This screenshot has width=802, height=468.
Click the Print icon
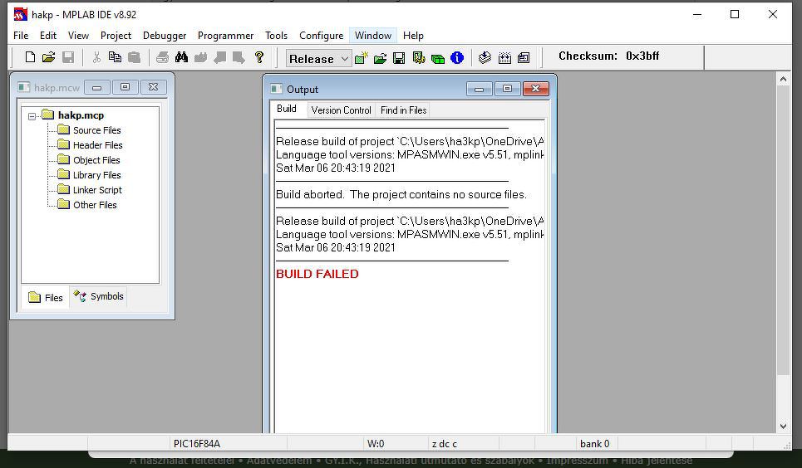click(x=162, y=57)
